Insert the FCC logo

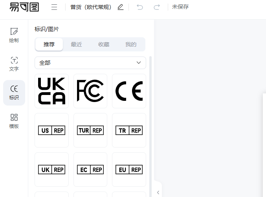[90, 91]
